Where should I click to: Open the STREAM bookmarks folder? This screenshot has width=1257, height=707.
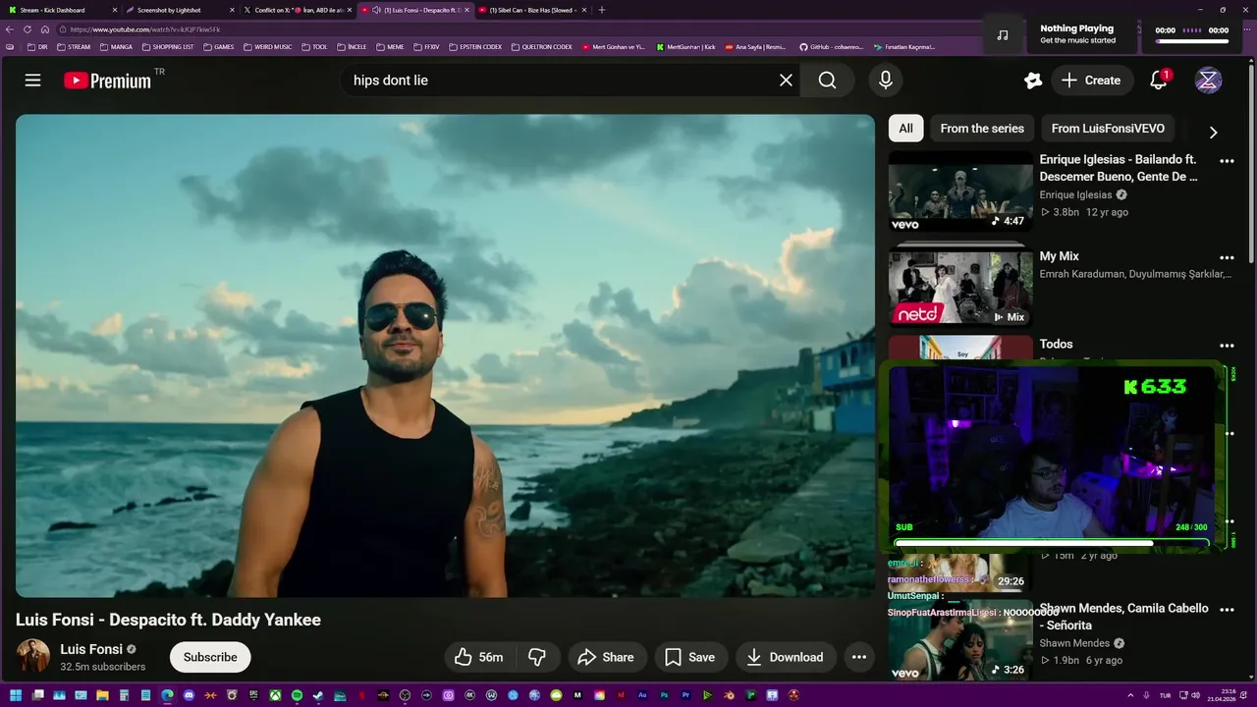coord(74,46)
